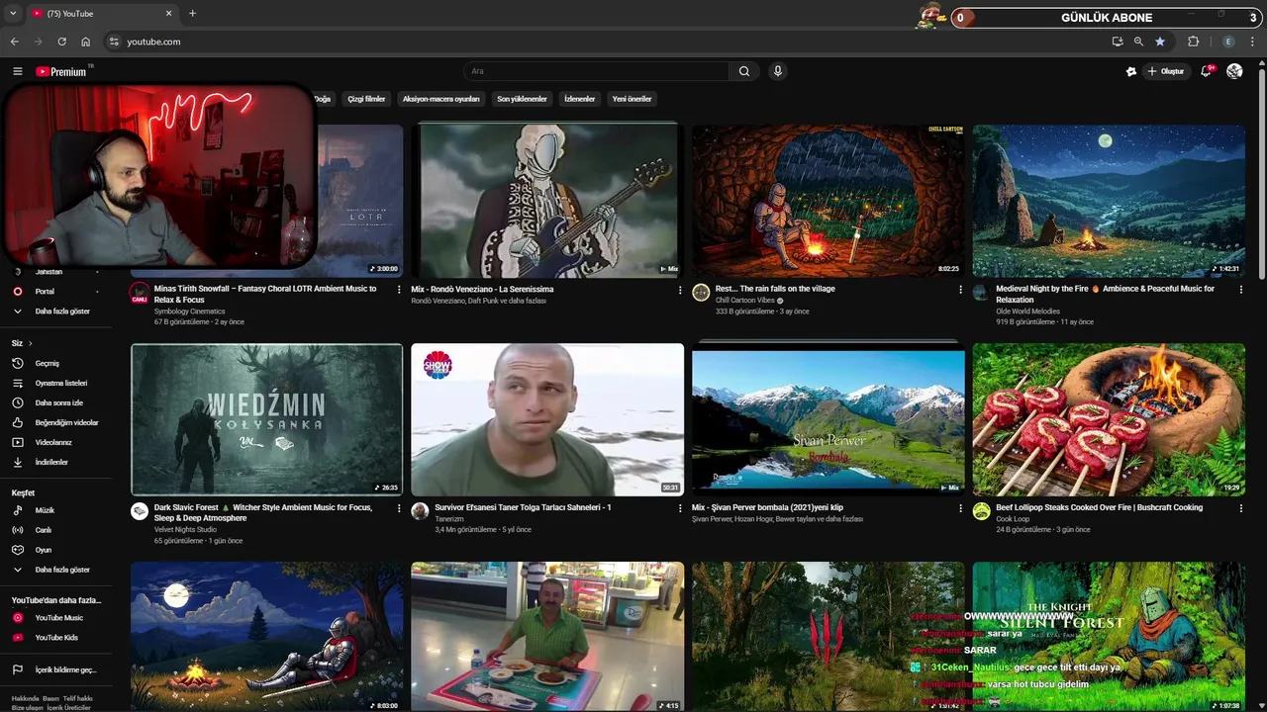Open the tab search dropdown arrow
1267x712 pixels.
coord(13,13)
